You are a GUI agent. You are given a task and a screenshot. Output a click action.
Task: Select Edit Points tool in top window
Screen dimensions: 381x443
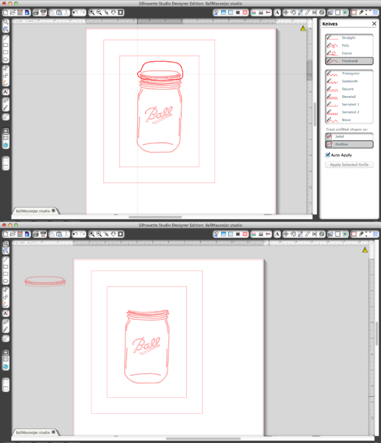pos(6,29)
